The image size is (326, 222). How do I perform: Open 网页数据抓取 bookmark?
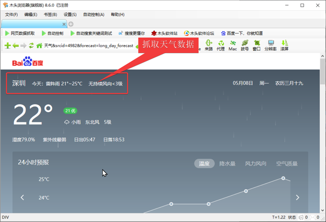click(x=20, y=33)
